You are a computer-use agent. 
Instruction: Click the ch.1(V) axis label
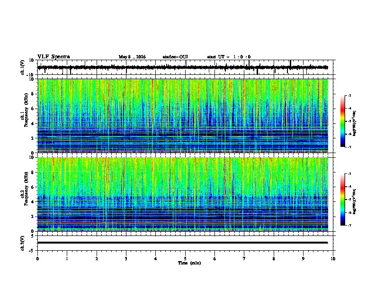tap(23, 67)
